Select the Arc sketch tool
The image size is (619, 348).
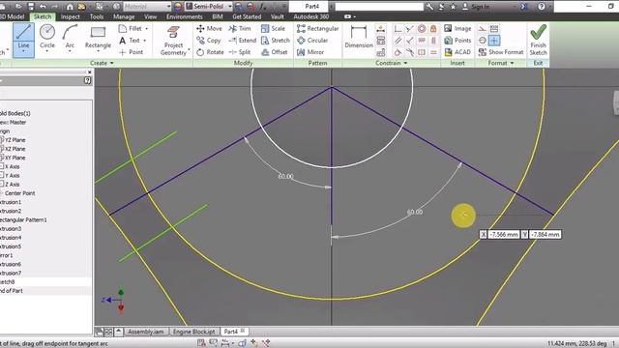70,37
